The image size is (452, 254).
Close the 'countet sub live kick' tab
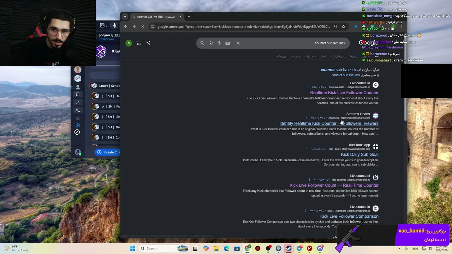(x=180, y=17)
